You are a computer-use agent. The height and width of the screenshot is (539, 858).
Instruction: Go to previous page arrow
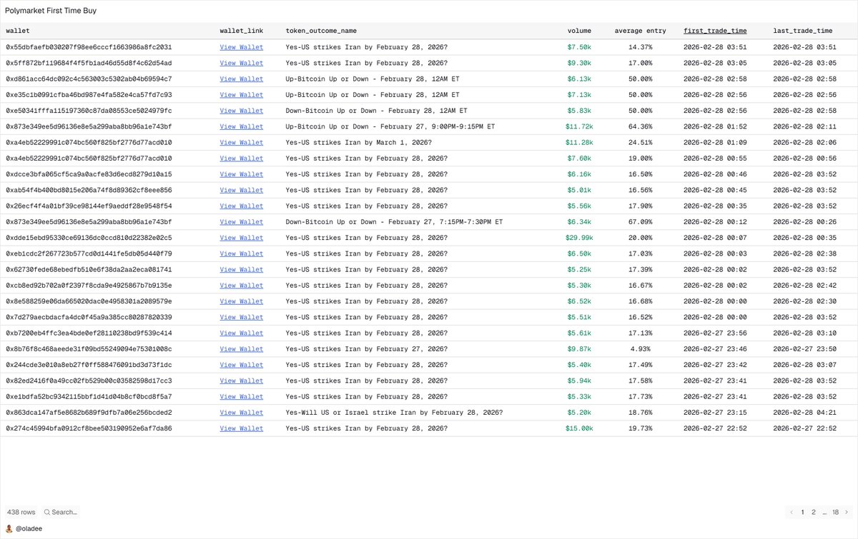792,512
